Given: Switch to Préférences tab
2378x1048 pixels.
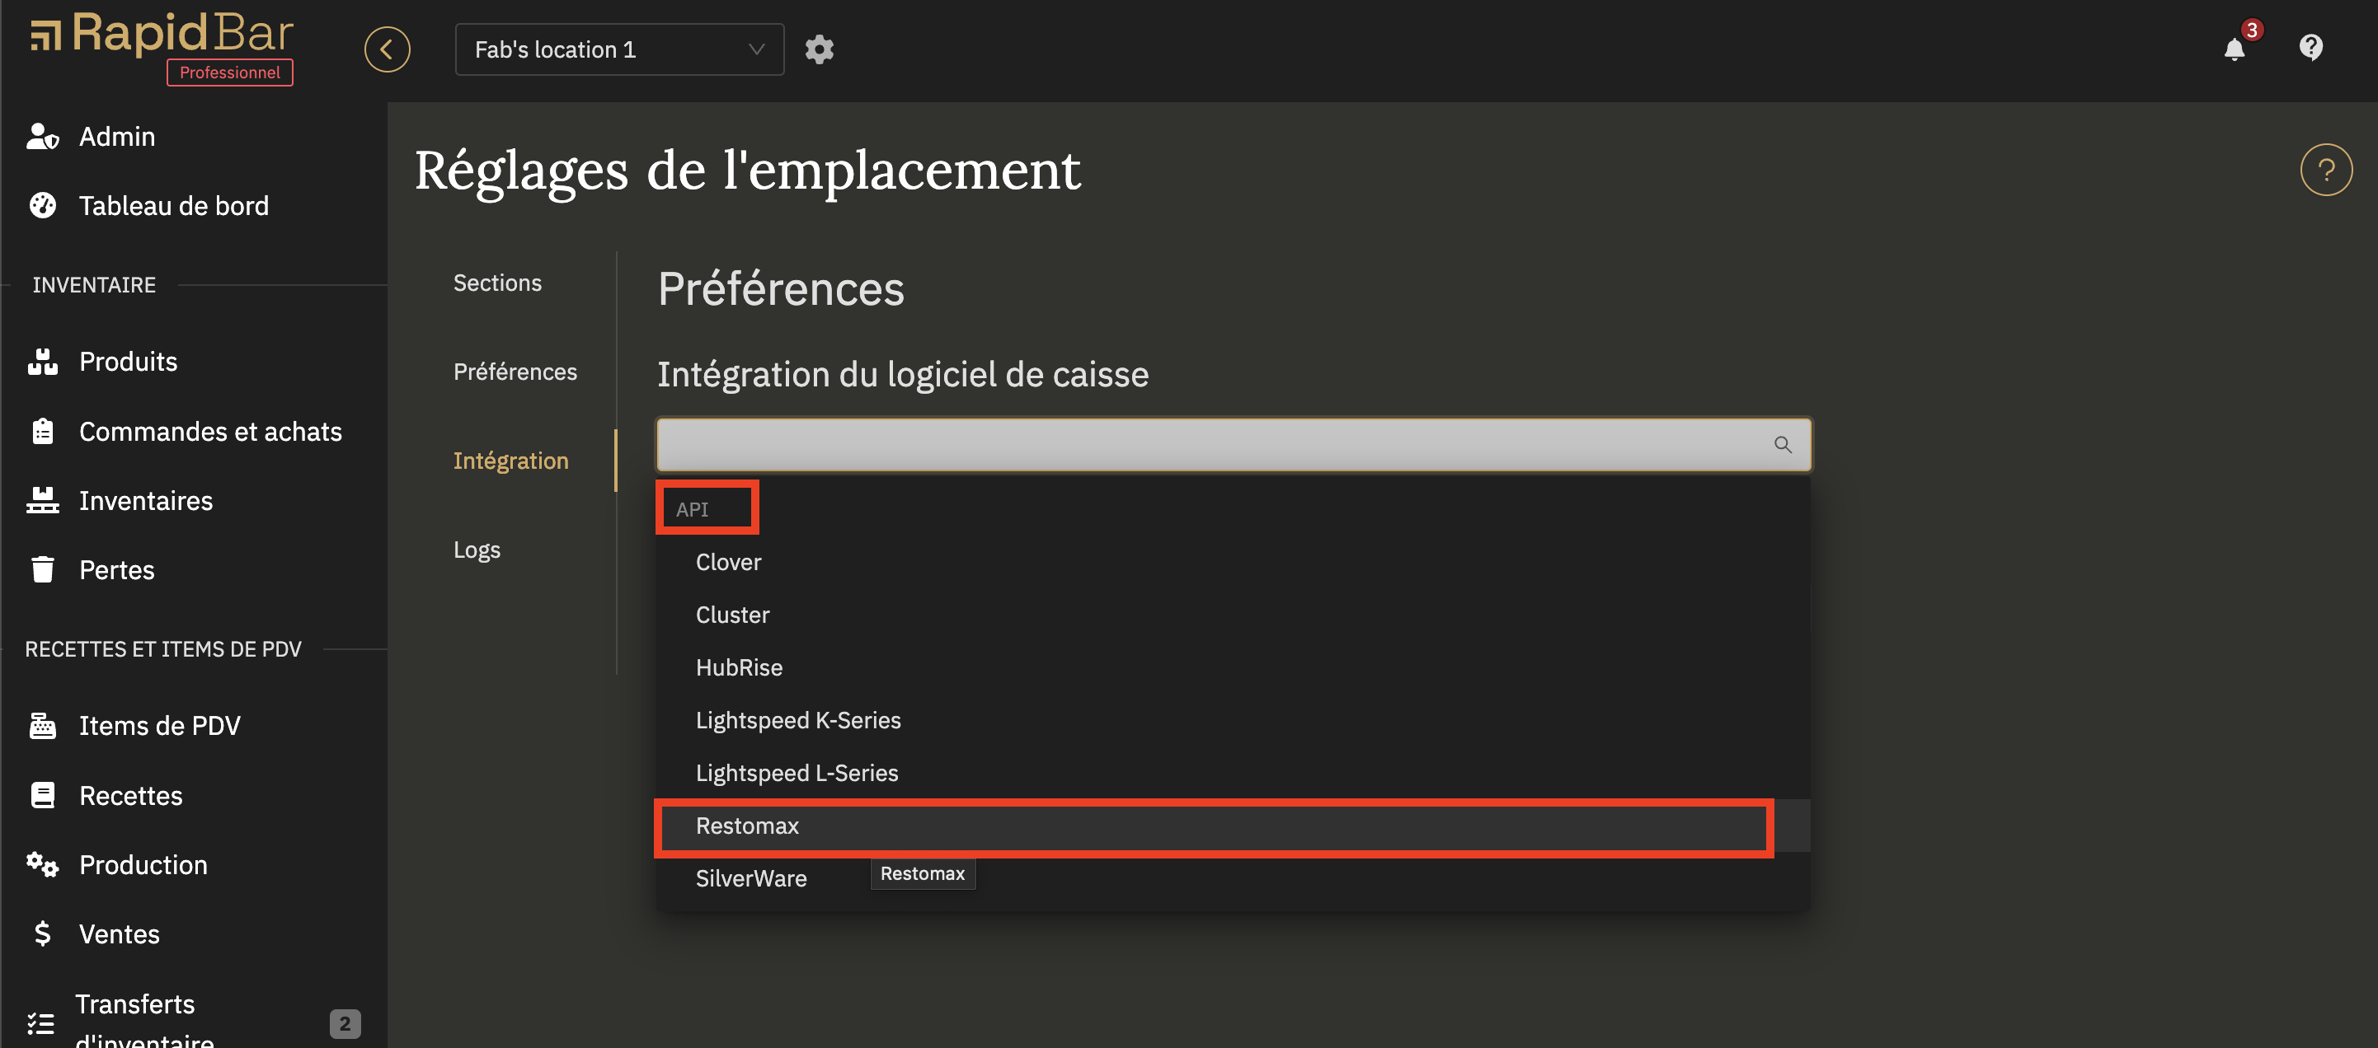Looking at the screenshot, I should [x=515, y=371].
